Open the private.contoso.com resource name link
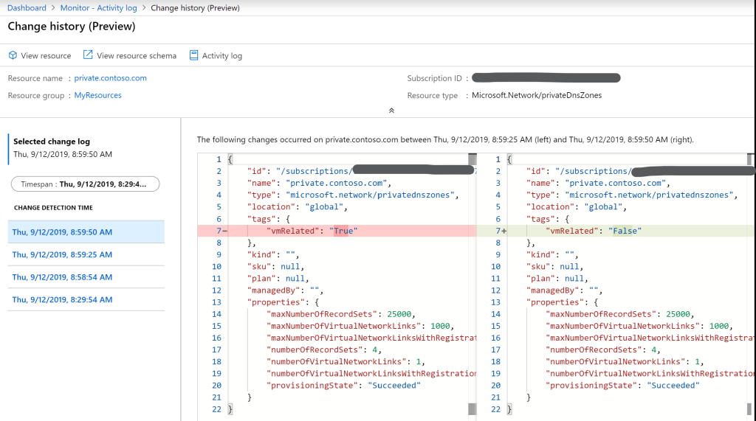The image size is (756, 421). pyautogui.click(x=110, y=78)
